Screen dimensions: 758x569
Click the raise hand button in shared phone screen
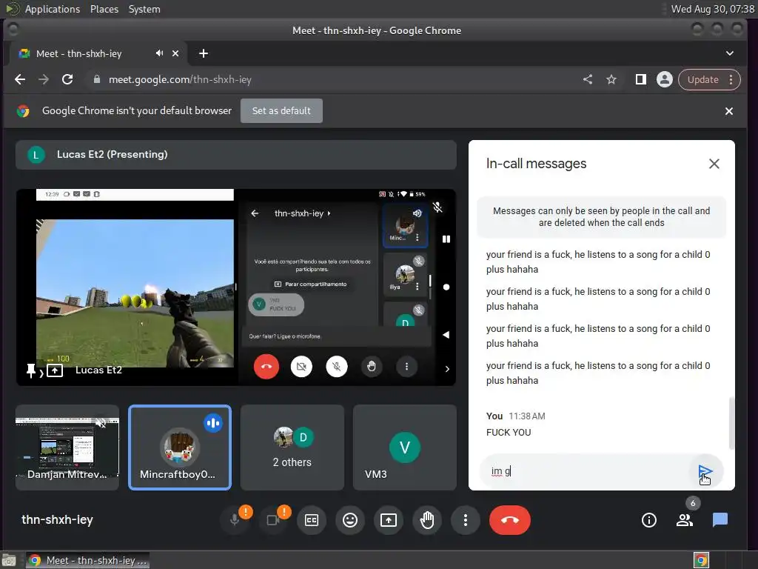[x=372, y=367]
